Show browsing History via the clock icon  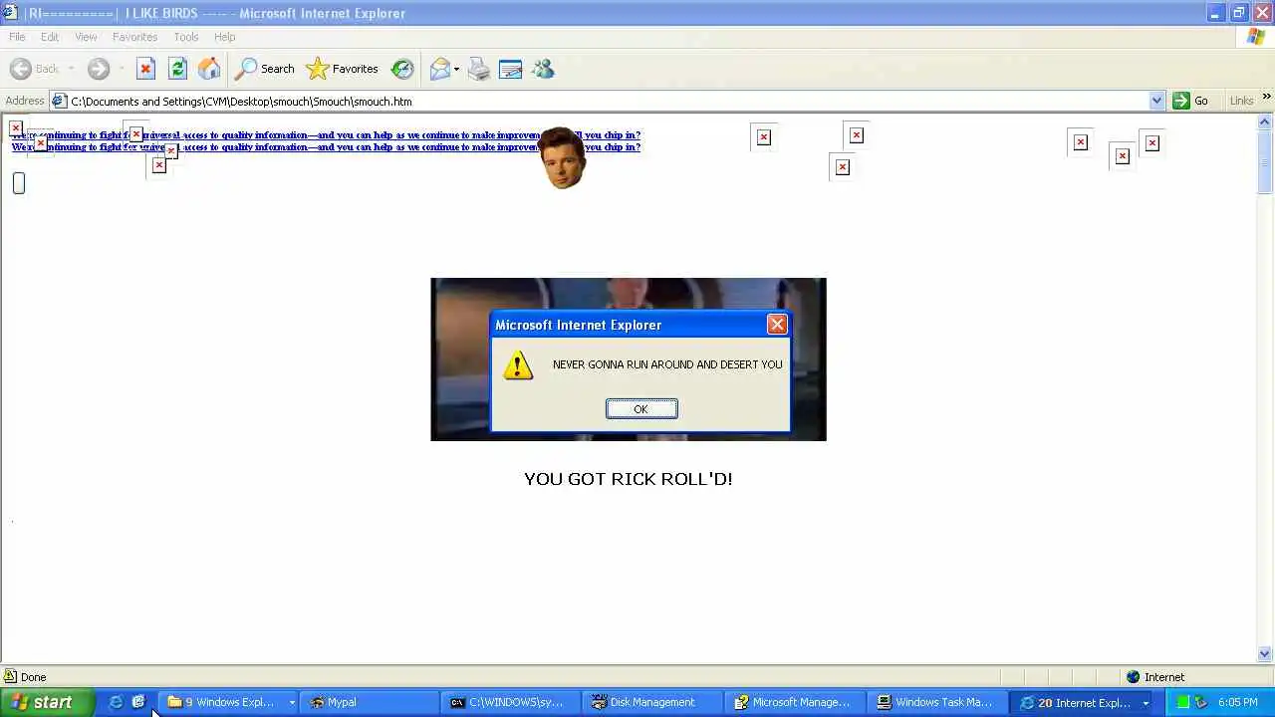(402, 69)
